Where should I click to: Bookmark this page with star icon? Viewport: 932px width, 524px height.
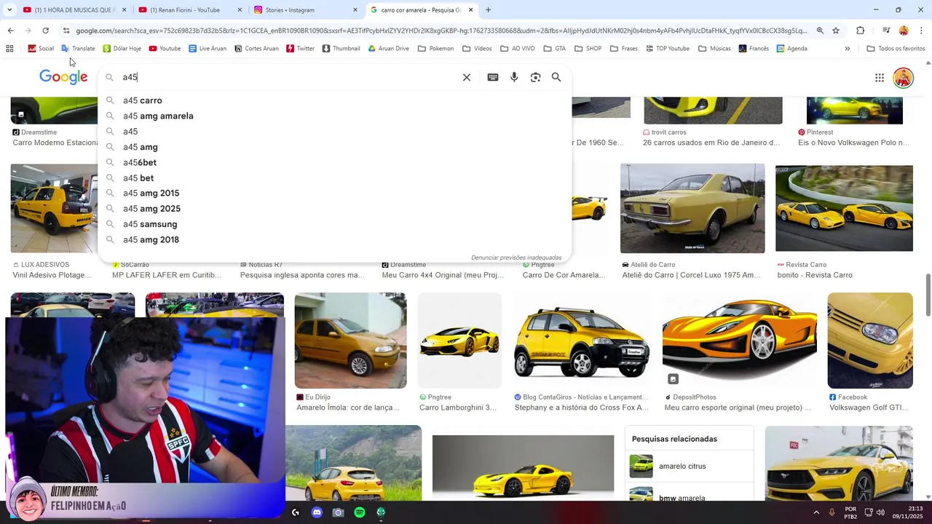coord(836,31)
